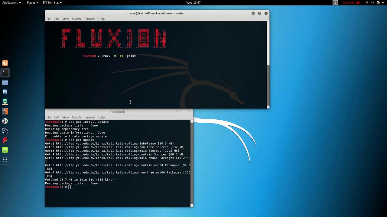The height and width of the screenshot is (217, 387).
Task: Click the Get:2 non-free Sources line
Action: point(115,147)
